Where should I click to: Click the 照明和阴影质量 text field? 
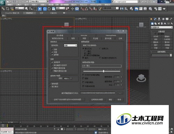point(102,66)
